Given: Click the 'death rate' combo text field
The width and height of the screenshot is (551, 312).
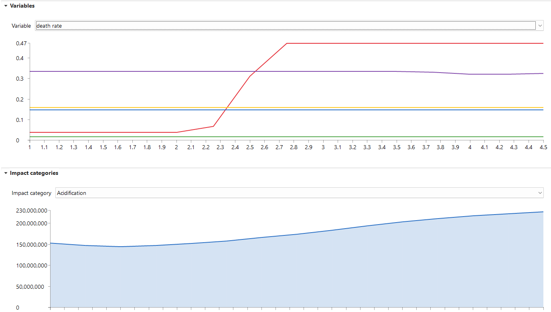Looking at the screenshot, I should (x=281, y=26).
